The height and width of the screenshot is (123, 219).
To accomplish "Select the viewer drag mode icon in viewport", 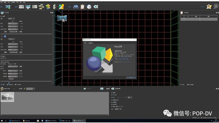I will click(62, 18).
